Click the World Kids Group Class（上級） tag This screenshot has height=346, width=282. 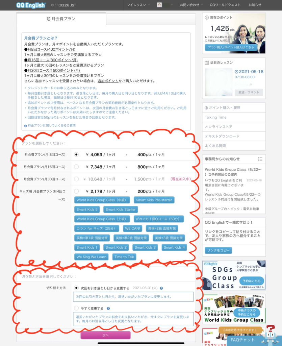coord(102,219)
